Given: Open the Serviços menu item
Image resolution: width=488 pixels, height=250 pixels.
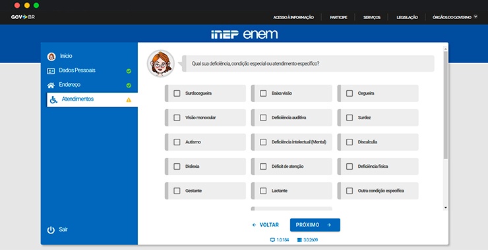Looking at the screenshot, I should click(x=371, y=17).
